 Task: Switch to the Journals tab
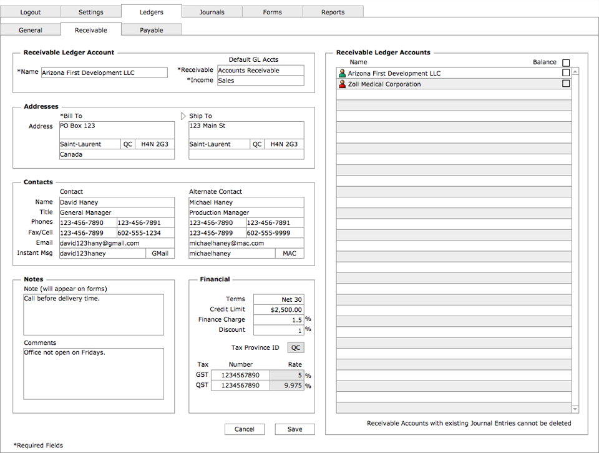pyautogui.click(x=212, y=12)
